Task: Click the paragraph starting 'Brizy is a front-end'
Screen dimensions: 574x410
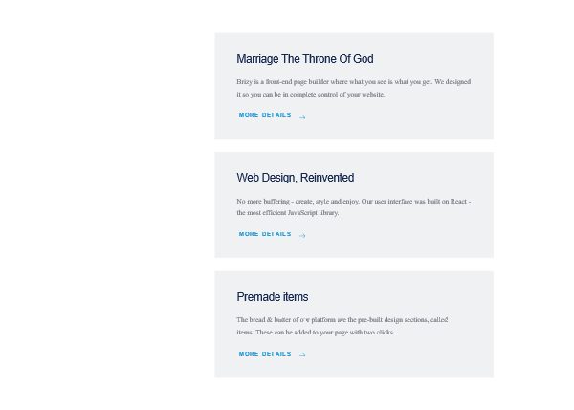Action: pos(353,88)
